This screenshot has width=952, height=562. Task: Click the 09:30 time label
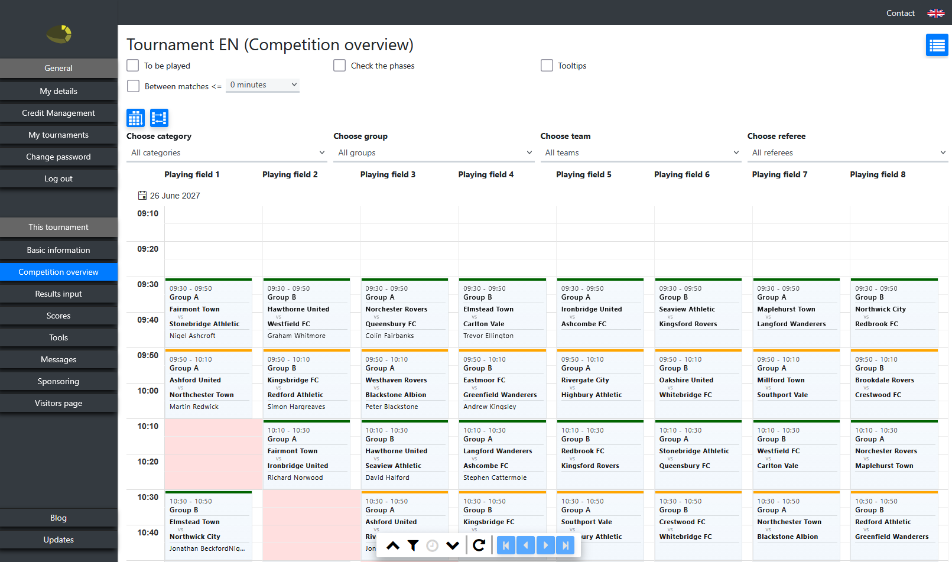point(148,284)
